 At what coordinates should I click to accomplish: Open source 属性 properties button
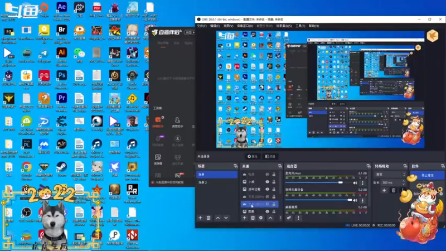click(x=253, y=157)
